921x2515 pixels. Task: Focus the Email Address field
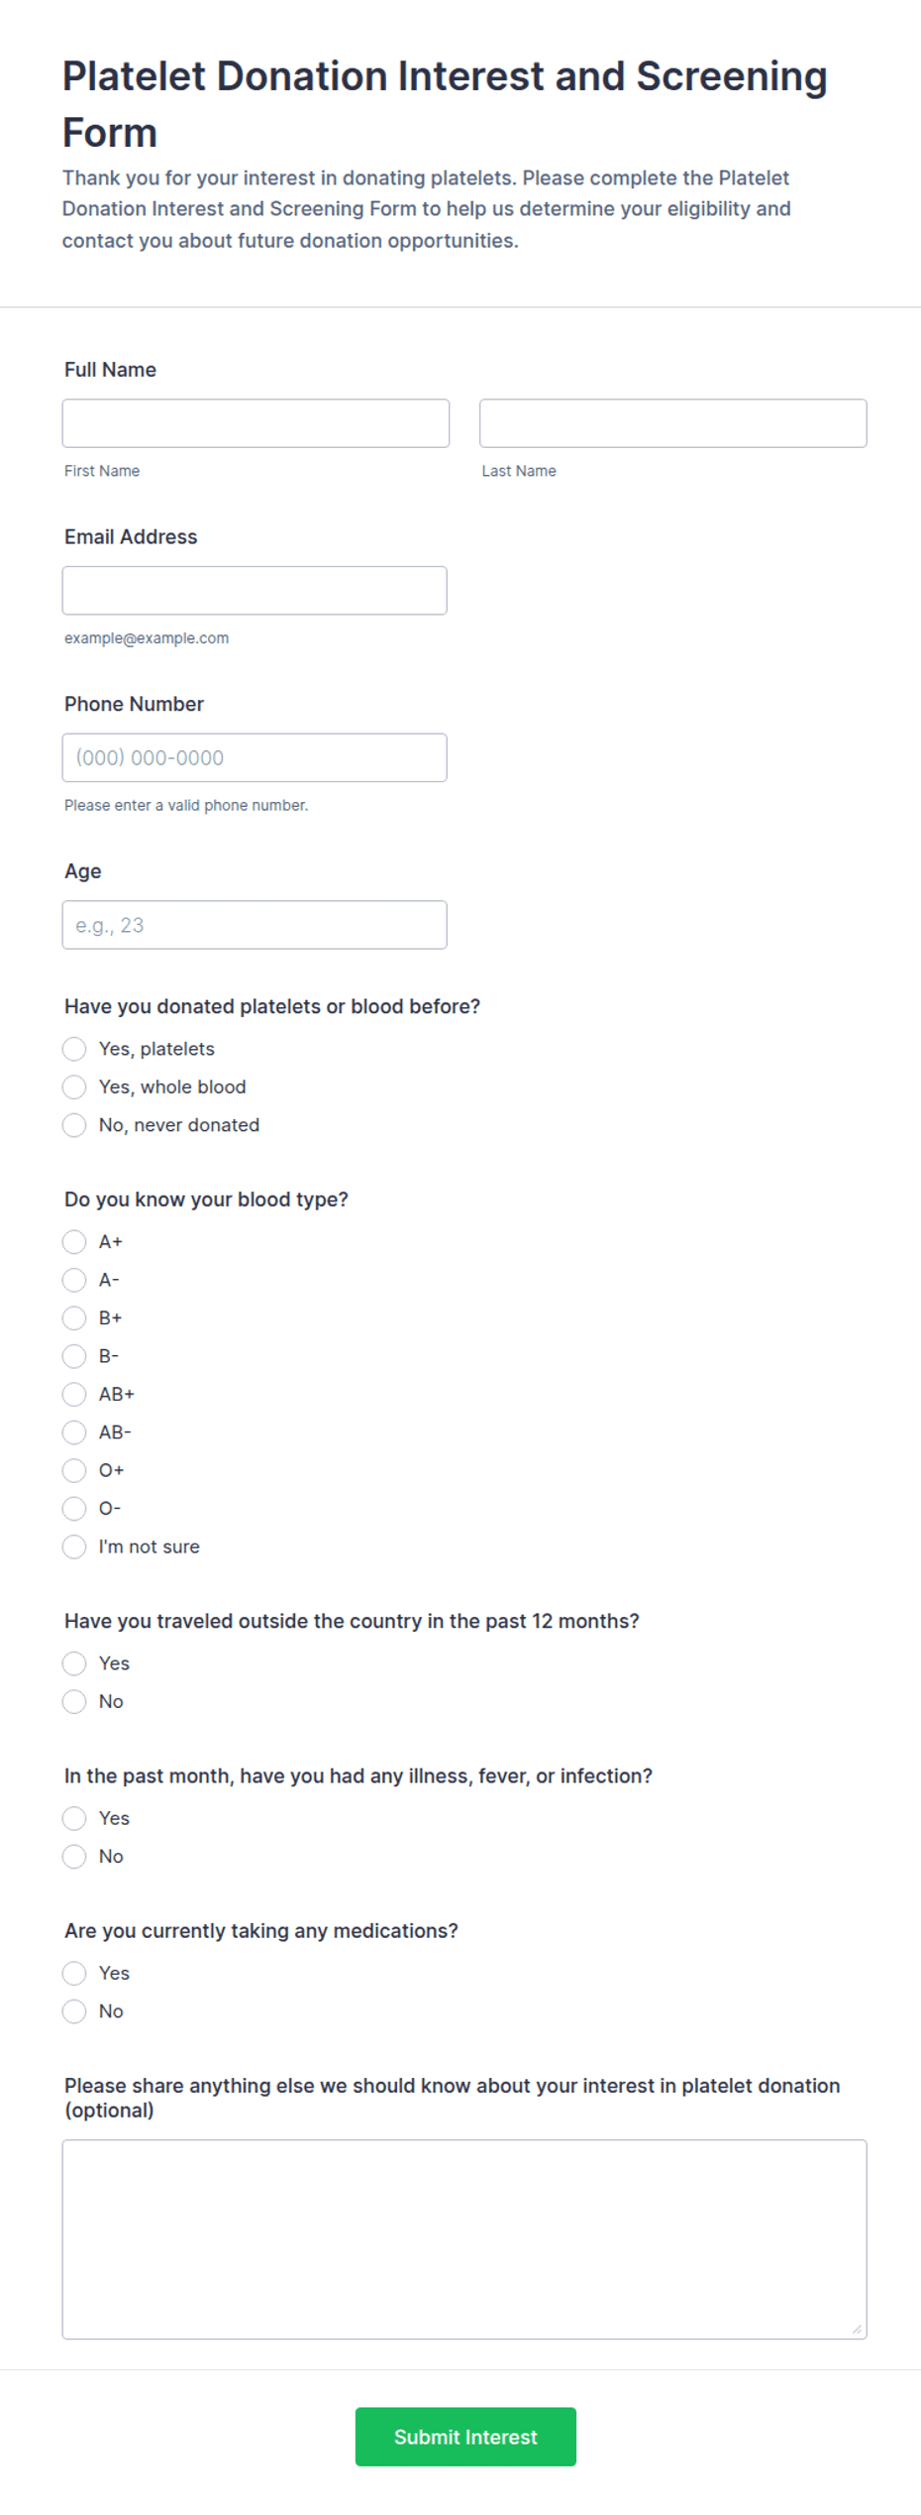tap(255, 591)
